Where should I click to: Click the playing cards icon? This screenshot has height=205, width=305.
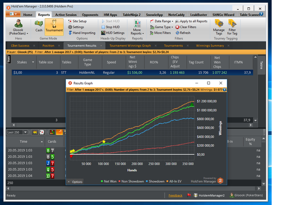(x=42, y=133)
